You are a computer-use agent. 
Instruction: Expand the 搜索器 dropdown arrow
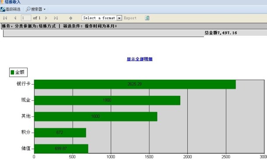click(x=45, y=9)
